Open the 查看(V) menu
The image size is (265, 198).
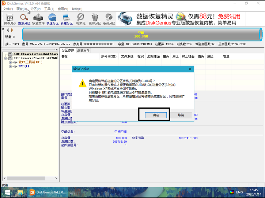(63, 9)
